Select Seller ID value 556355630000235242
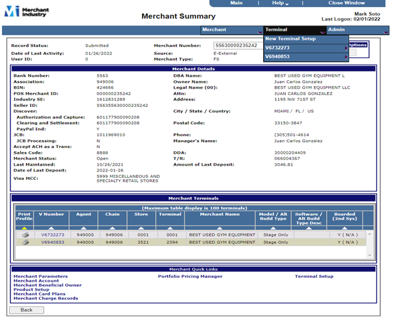Screen dimensions: 394x324 (122, 106)
